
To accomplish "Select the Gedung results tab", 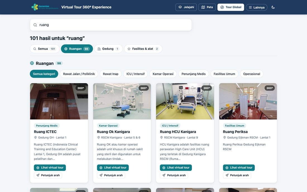I will pyautogui.click(x=109, y=49).
